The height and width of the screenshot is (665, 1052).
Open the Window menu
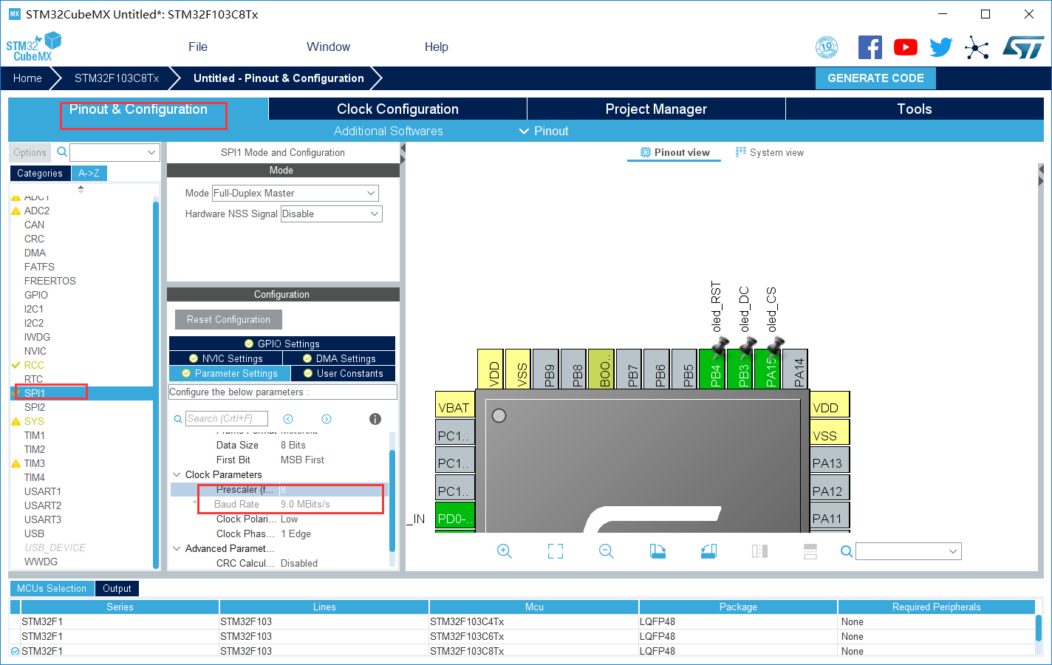(329, 47)
